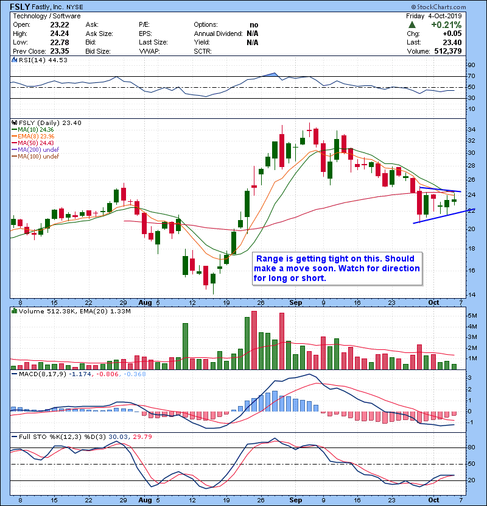Click the RSI(14) panel indicator icon
The height and width of the screenshot is (506, 487).
(x=14, y=60)
